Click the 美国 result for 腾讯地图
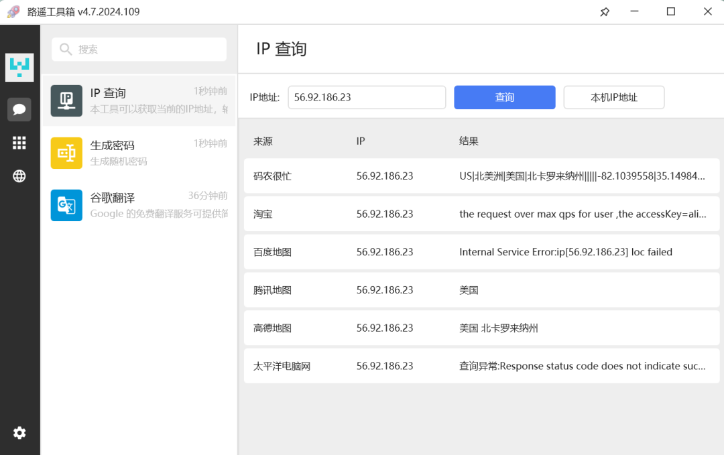724x455 pixels. click(469, 290)
